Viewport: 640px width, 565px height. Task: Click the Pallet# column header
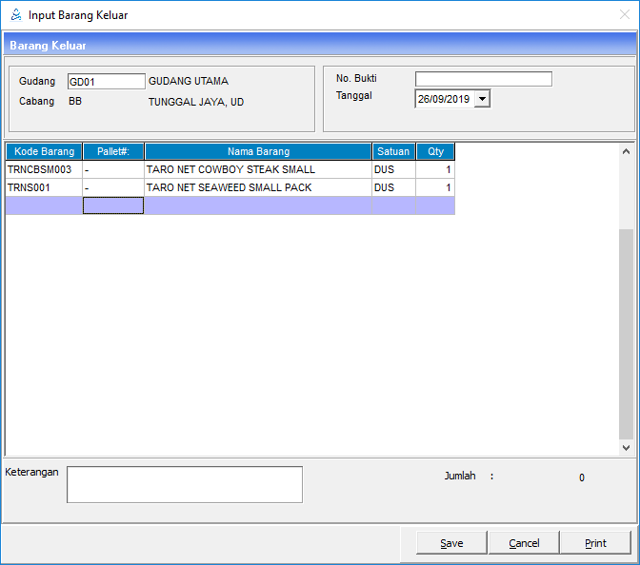(x=113, y=151)
